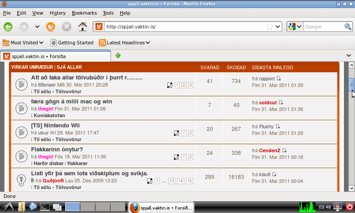Viewport: 355px width, 213px height.
Task: Open the search engine selector dropdown
Action: (295, 27)
